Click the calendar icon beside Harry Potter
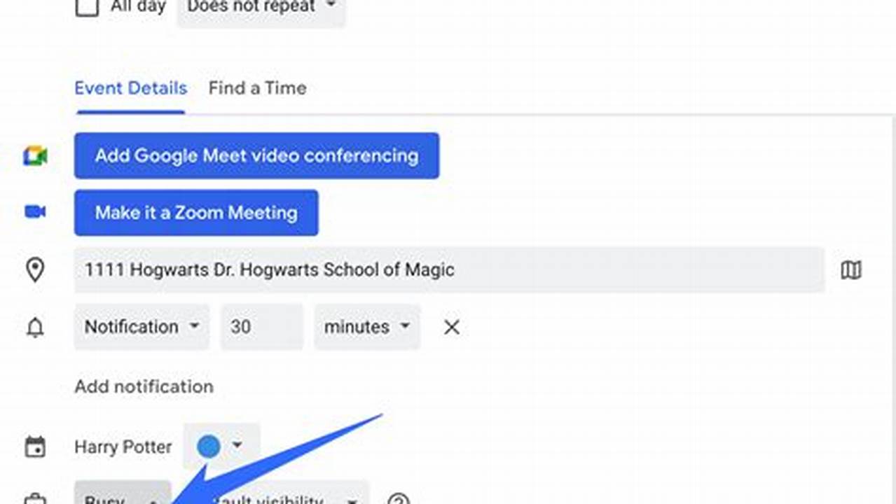Viewport: 896px width, 504px height. 35,447
